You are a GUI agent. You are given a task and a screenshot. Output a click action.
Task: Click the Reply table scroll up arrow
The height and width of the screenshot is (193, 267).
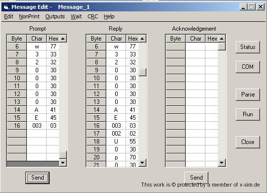point(142,39)
